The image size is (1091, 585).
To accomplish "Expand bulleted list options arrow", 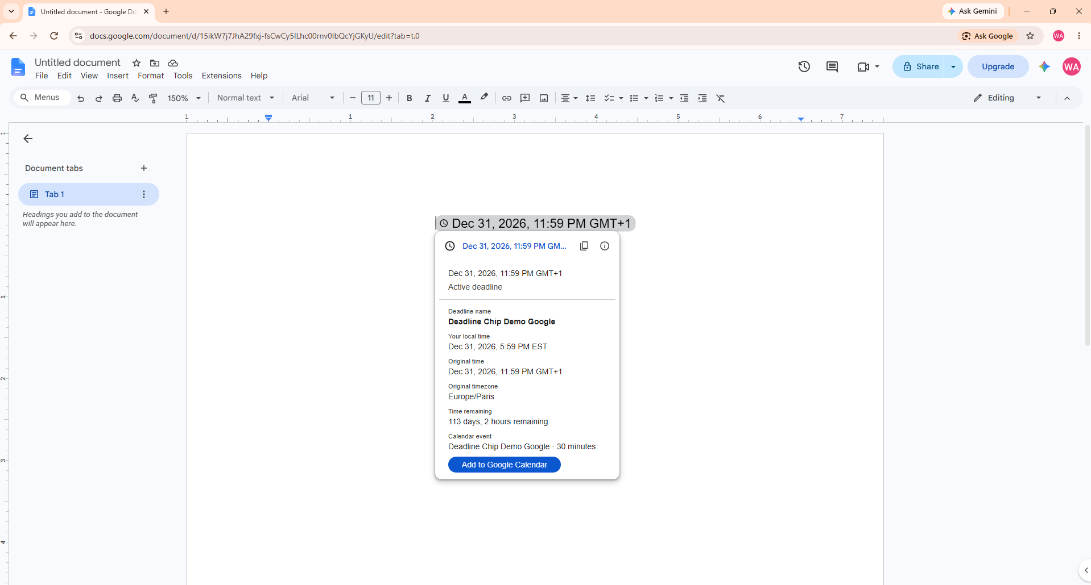I will click(x=646, y=98).
